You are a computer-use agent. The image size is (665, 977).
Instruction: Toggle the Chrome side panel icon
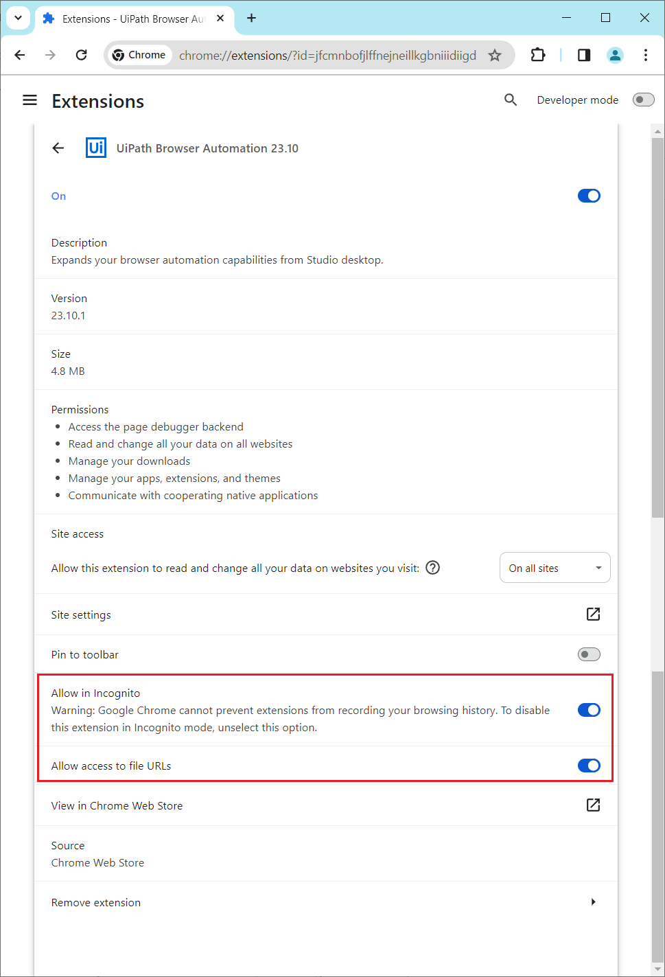(584, 55)
